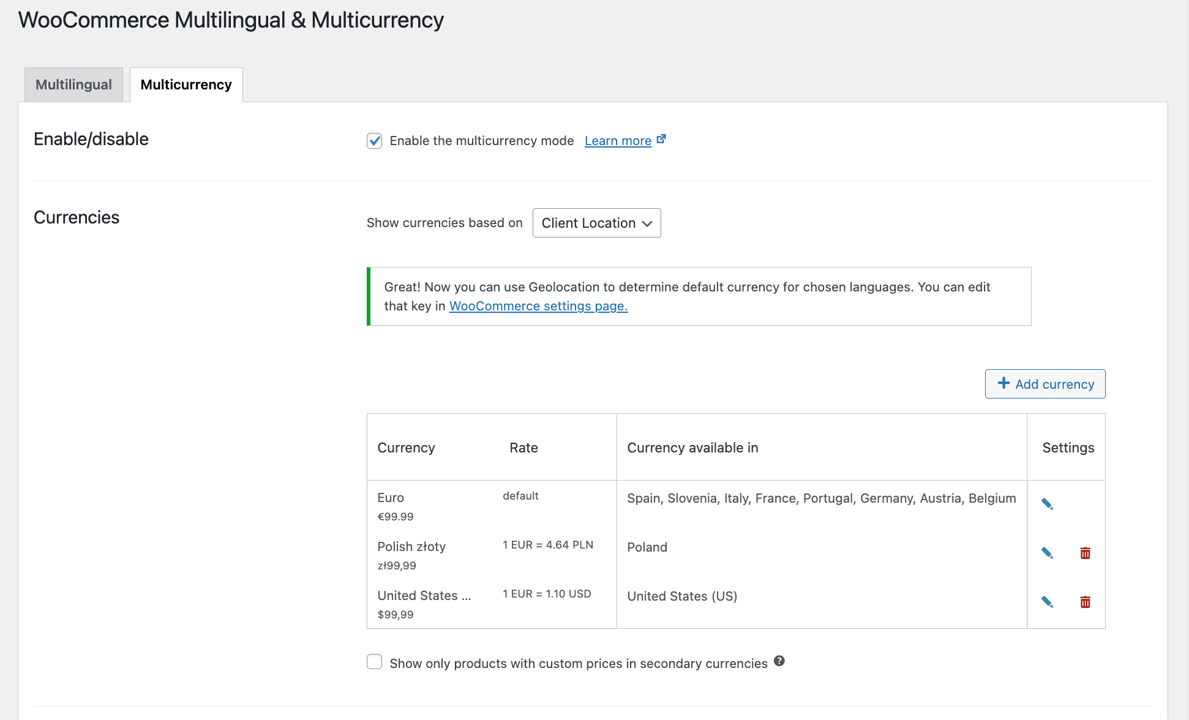Edit the Polish złoty currency
Viewport: 1189px width, 720px height.
(1047, 553)
